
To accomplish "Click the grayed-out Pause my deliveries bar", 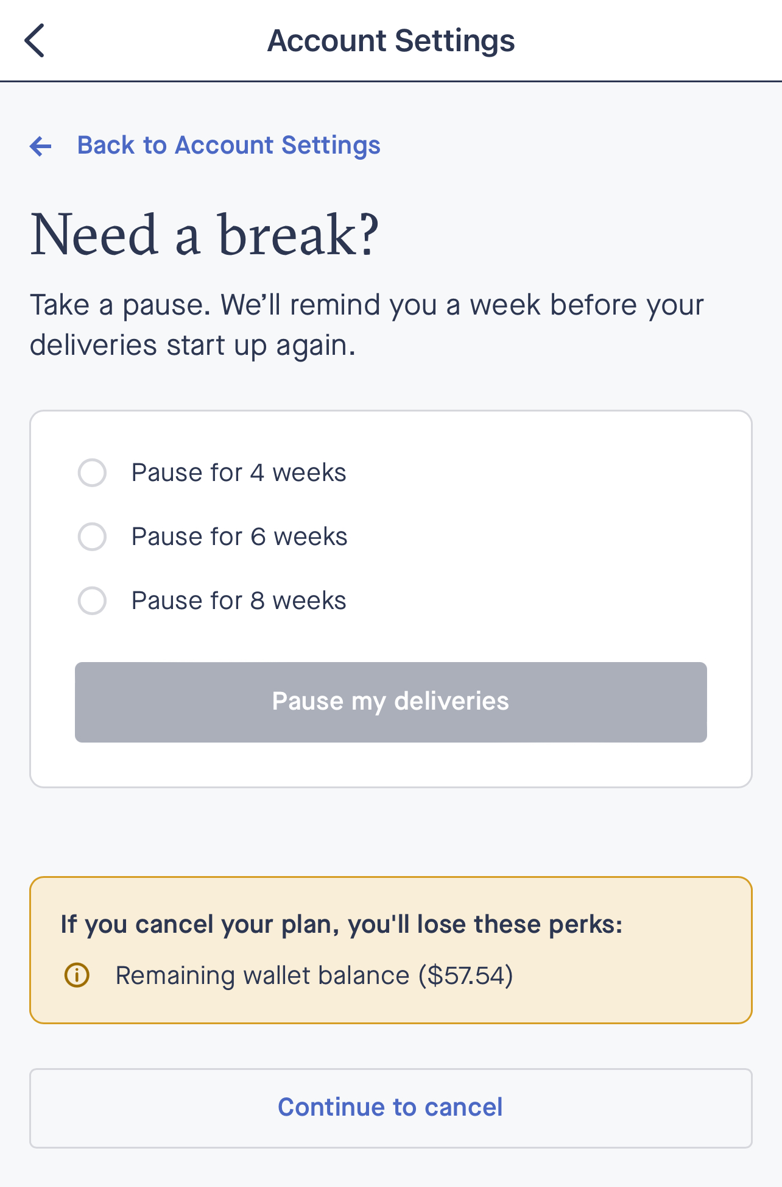I will [390, 701].
